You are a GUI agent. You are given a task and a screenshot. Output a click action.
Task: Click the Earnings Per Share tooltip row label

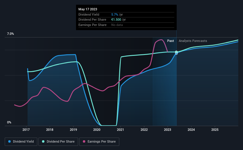click(93, 25)
